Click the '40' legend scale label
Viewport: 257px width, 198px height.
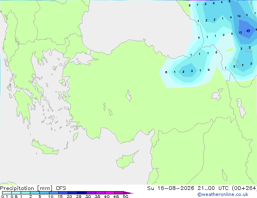click(107, 196)
